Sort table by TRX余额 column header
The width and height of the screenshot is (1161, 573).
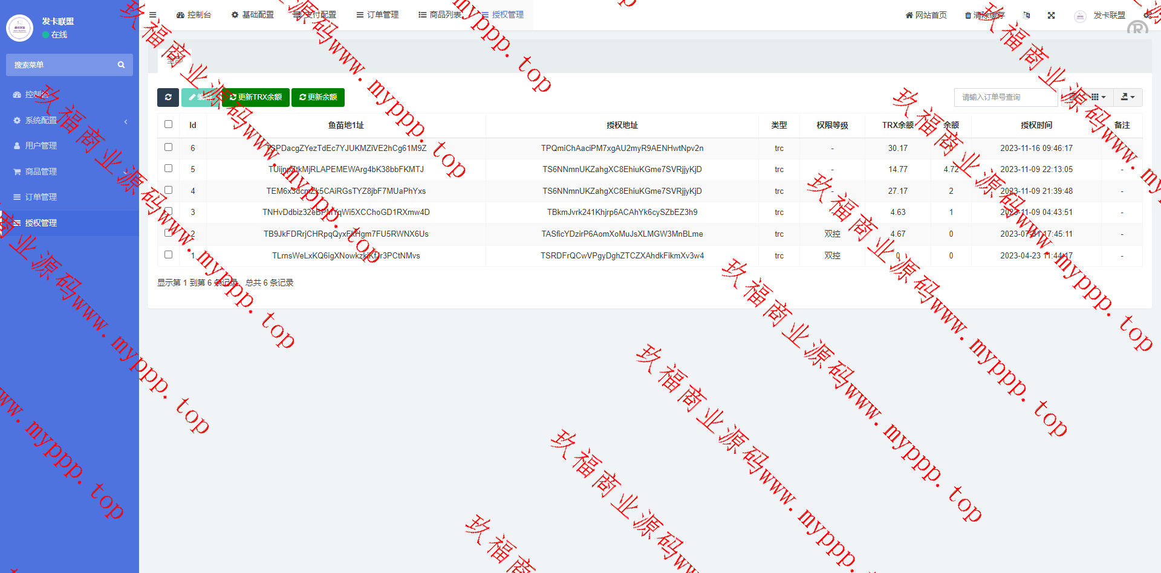coord(897,126)
